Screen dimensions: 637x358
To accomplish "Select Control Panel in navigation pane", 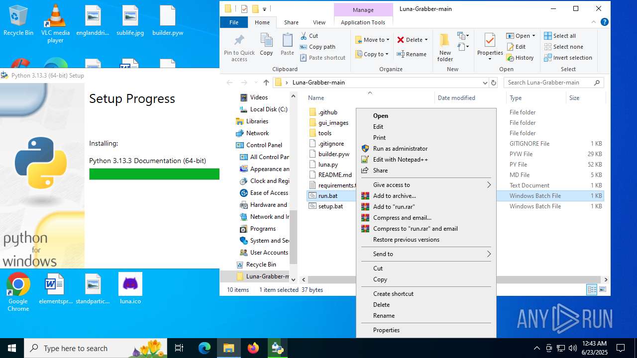I will coord(259,145).
